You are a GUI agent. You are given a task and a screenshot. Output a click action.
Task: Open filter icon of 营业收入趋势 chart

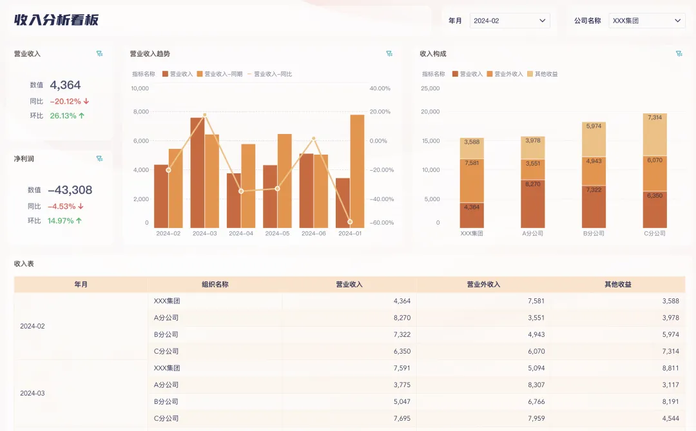point(389,54)
